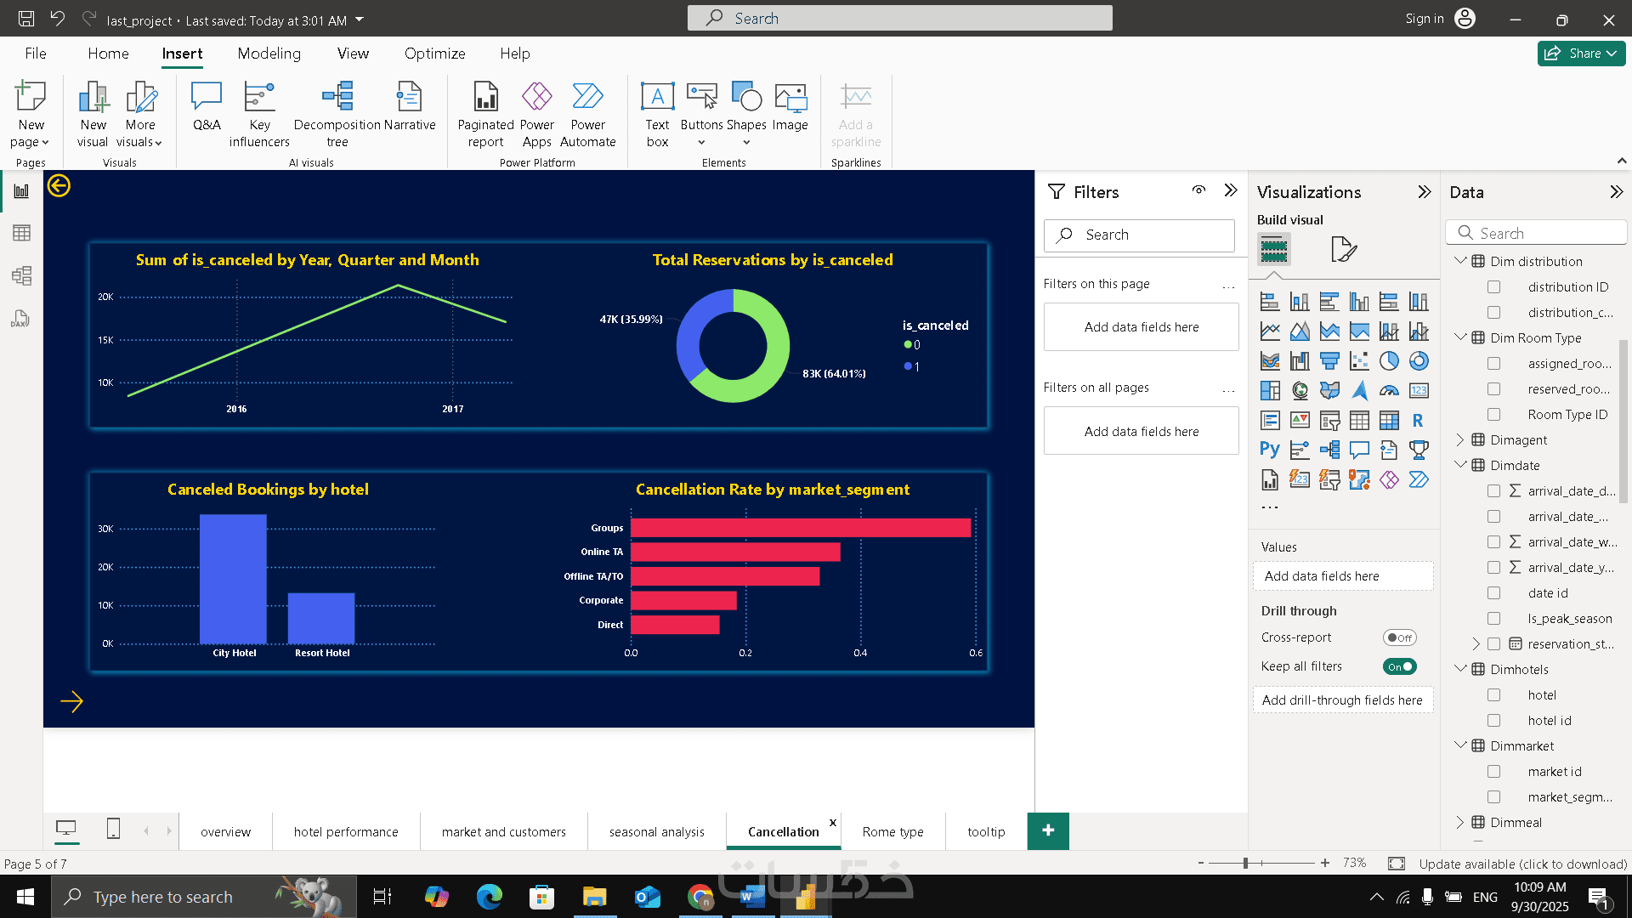Turn off Keep all filters toggle

1399,666
